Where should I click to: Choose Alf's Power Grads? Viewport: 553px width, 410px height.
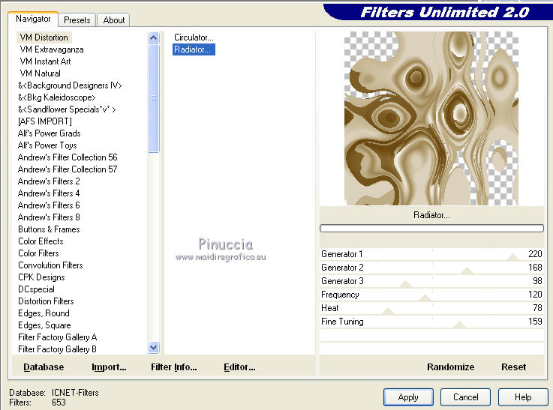click(x=49, y=133)
